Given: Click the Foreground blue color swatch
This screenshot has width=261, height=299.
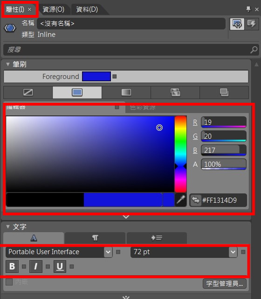Looking at the screenshot, I should (96, 76).
